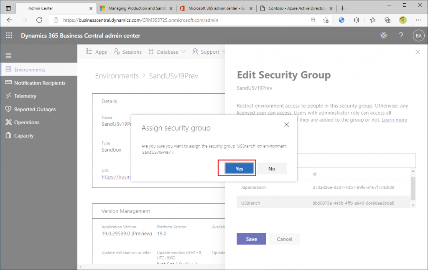
Task: Click the scroll up arrow of the group list
Action: click(x=413, y=171)
